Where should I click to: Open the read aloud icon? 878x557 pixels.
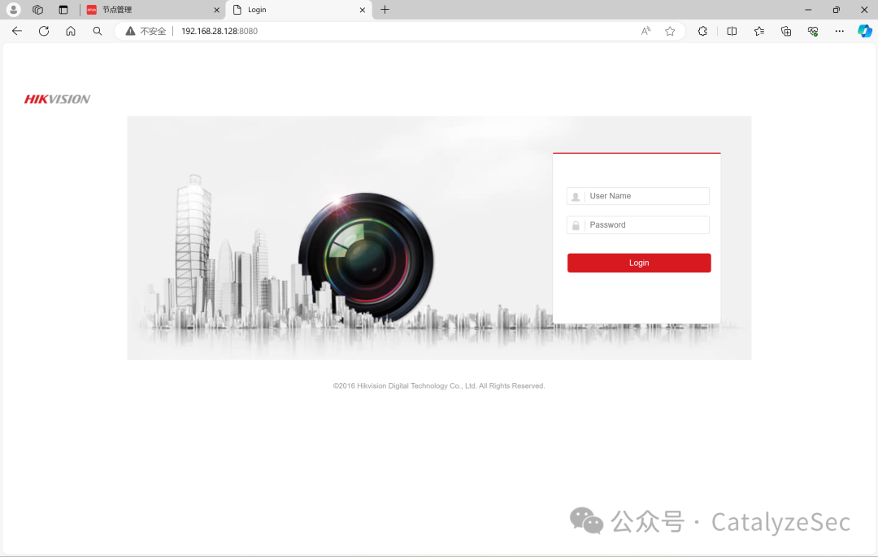(645, 32)
